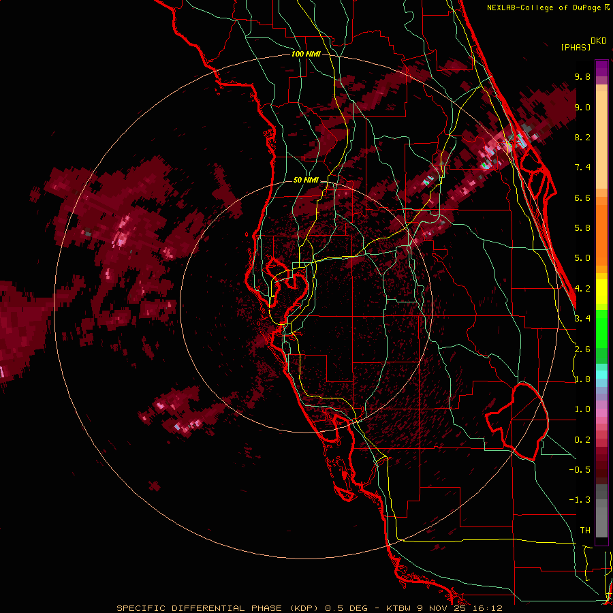
Task: Click the 9.0 legend value
Action: [582, 107]
